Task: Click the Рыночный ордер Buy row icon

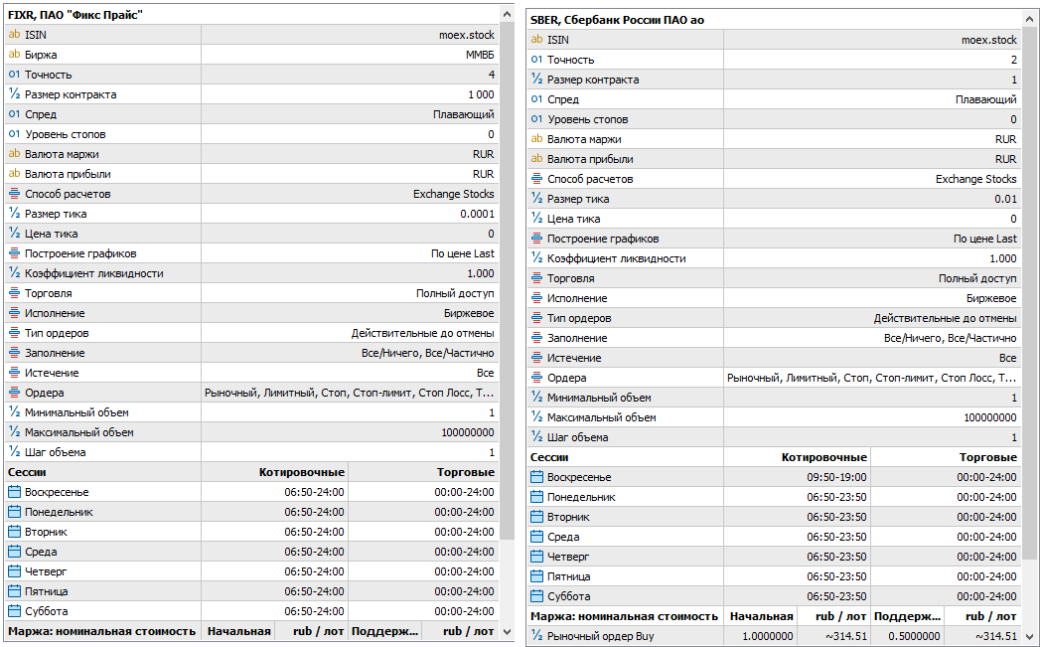Action: click(536, 636)
